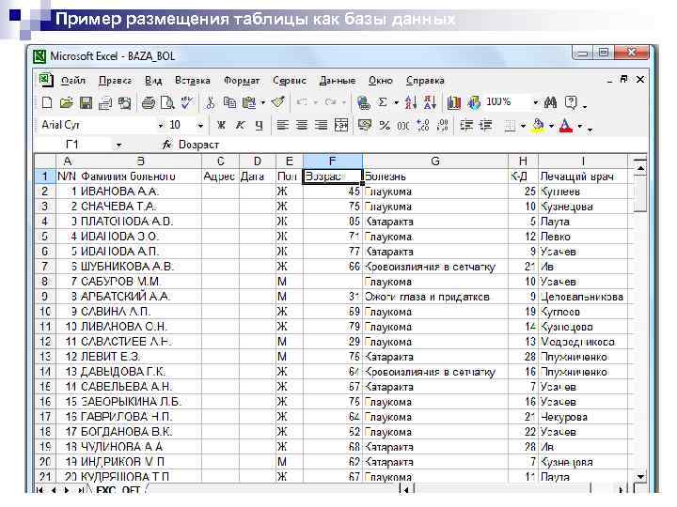Merge and center cells
677x507 pixels.
(341, 125)
